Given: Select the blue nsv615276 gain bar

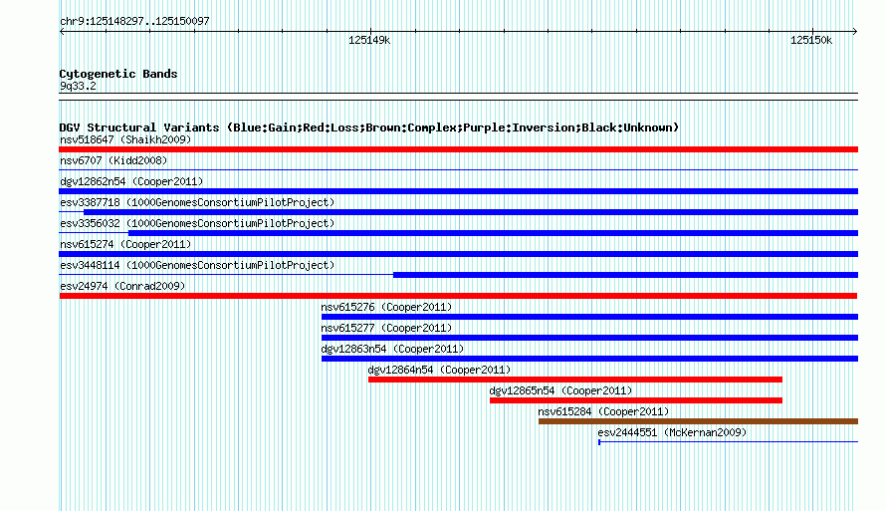Looking at the screenshot, I should (589, 317).
